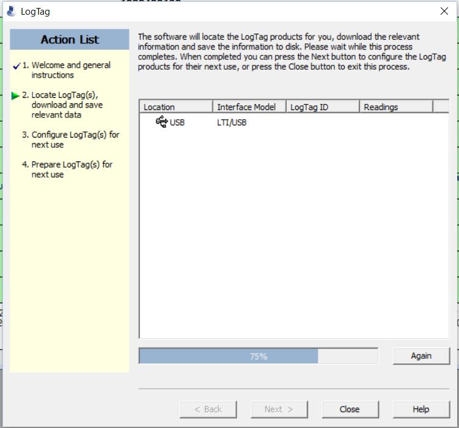
Task: Click the LogTag window title text
Action: (x=35, y=12)
